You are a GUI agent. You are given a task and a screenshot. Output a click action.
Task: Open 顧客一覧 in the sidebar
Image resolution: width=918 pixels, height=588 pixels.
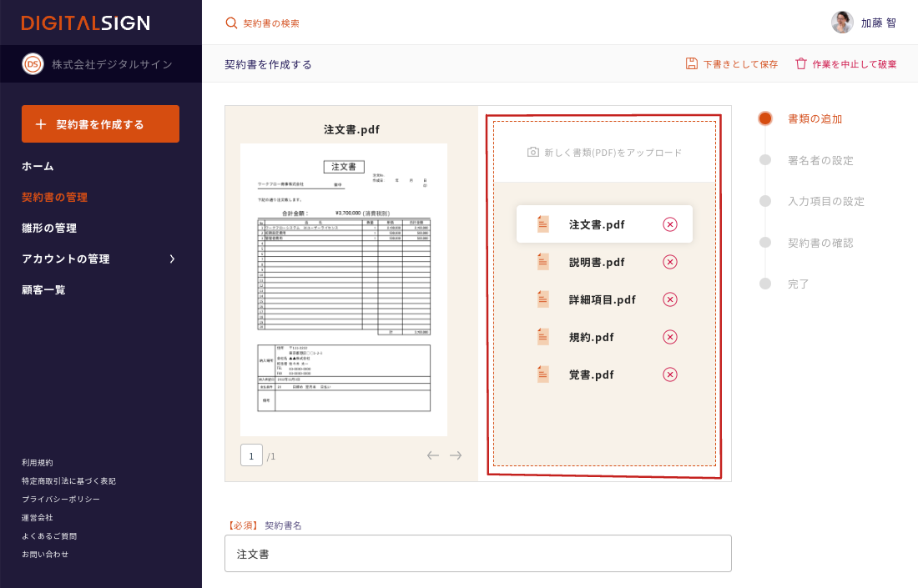pyautogui.click(x=43, y=289)
